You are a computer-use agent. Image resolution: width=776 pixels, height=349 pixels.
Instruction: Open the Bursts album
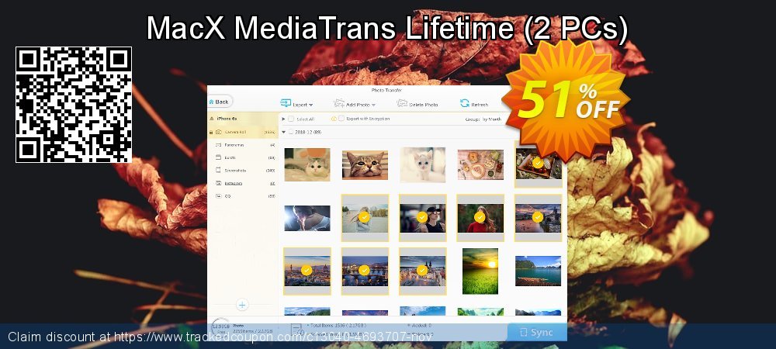coord(242,157)
